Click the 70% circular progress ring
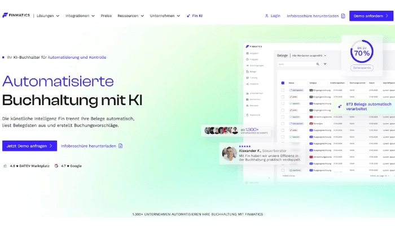This screenshot has width=395, height=226. pos(362,51)
